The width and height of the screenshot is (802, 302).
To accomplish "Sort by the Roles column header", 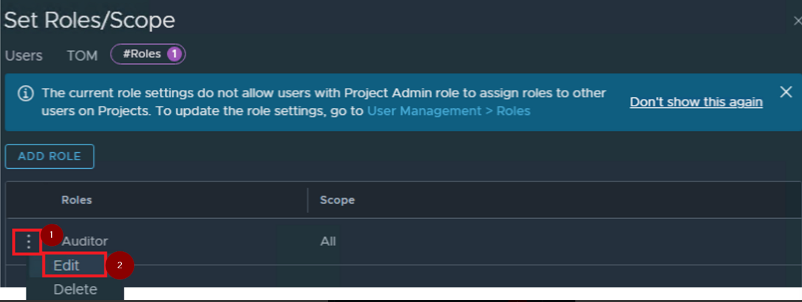I will point(77,200).
